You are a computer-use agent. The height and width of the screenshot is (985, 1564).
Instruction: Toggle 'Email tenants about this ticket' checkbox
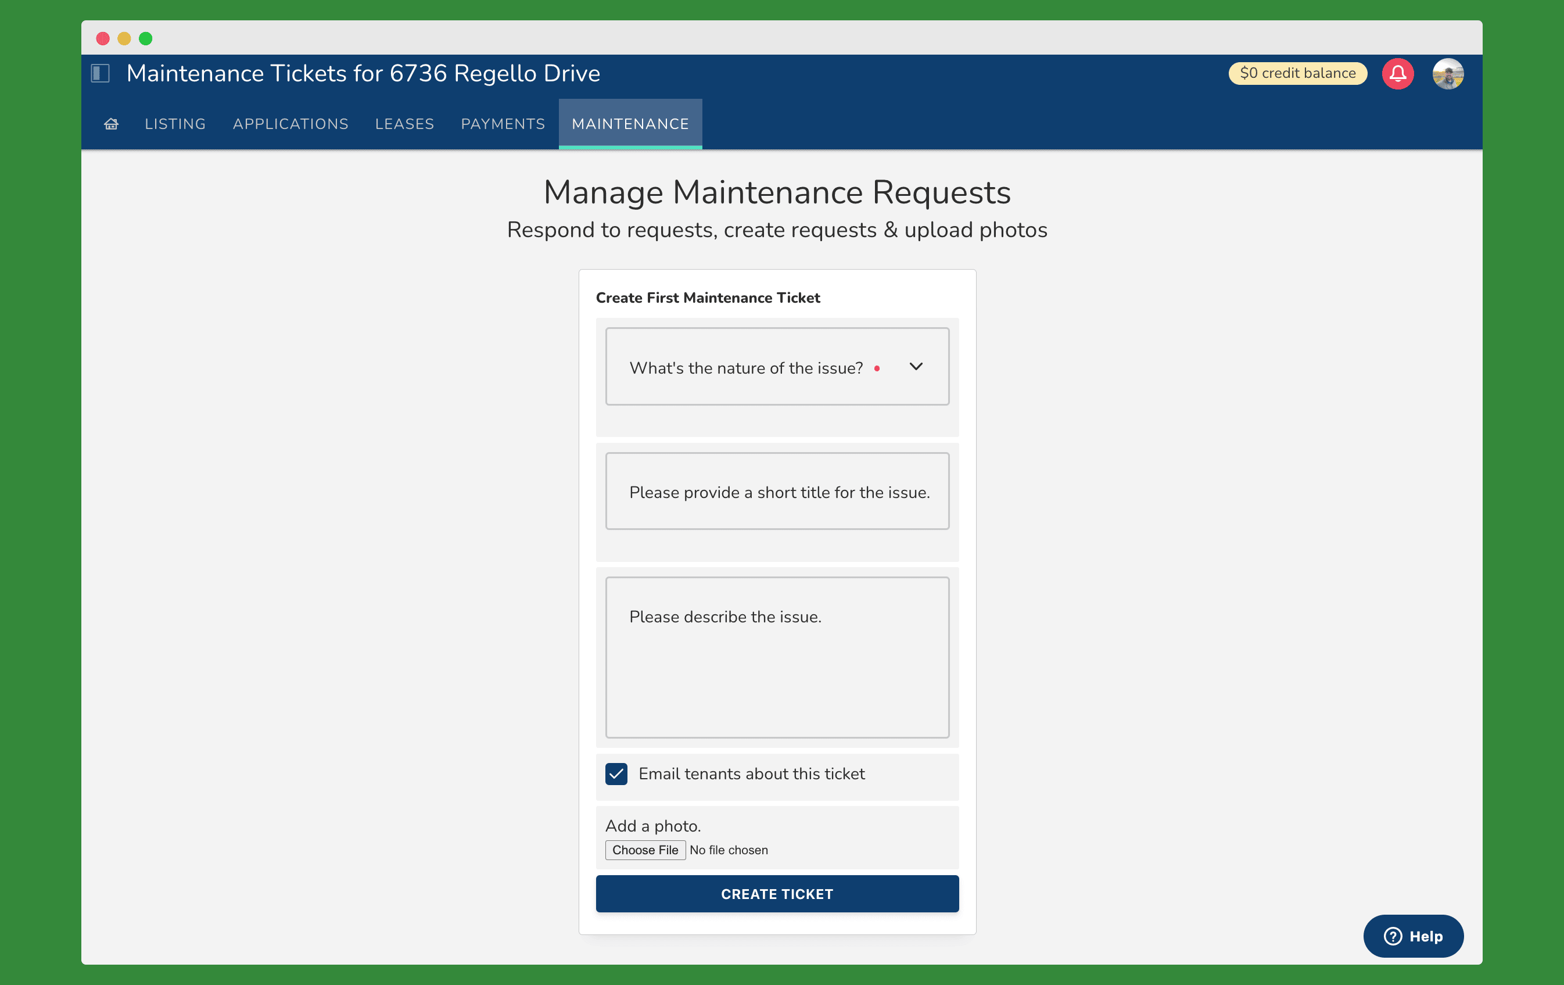[617, 774]
